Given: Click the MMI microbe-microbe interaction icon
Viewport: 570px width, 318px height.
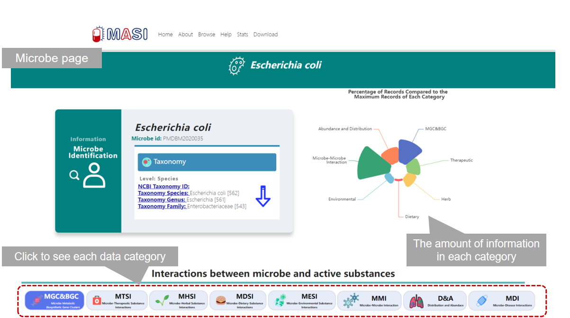Looking at the screenshot, I should tap(351, 300).
